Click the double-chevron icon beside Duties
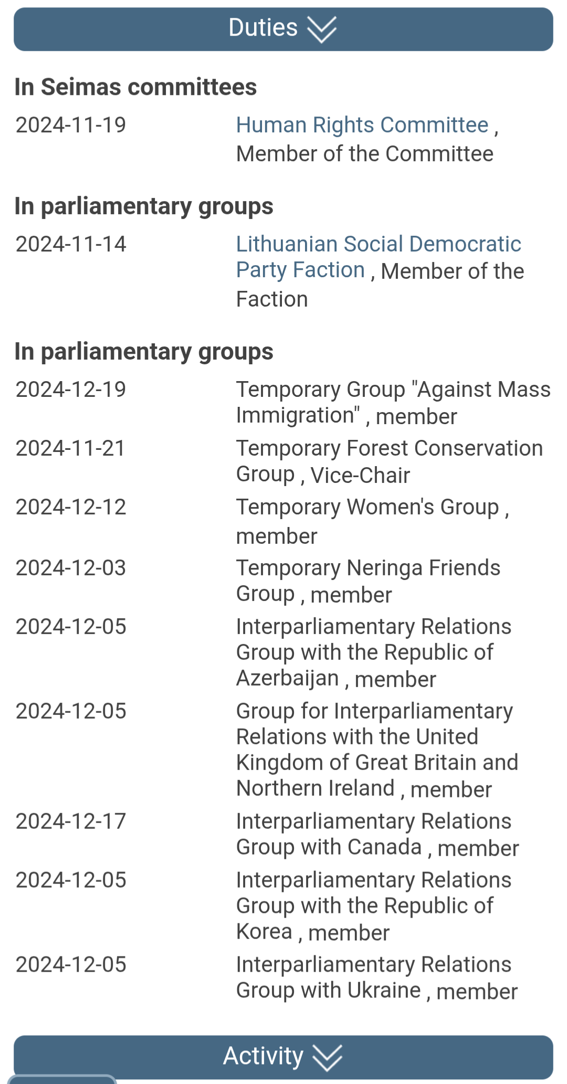 click(x=321, y=29)
